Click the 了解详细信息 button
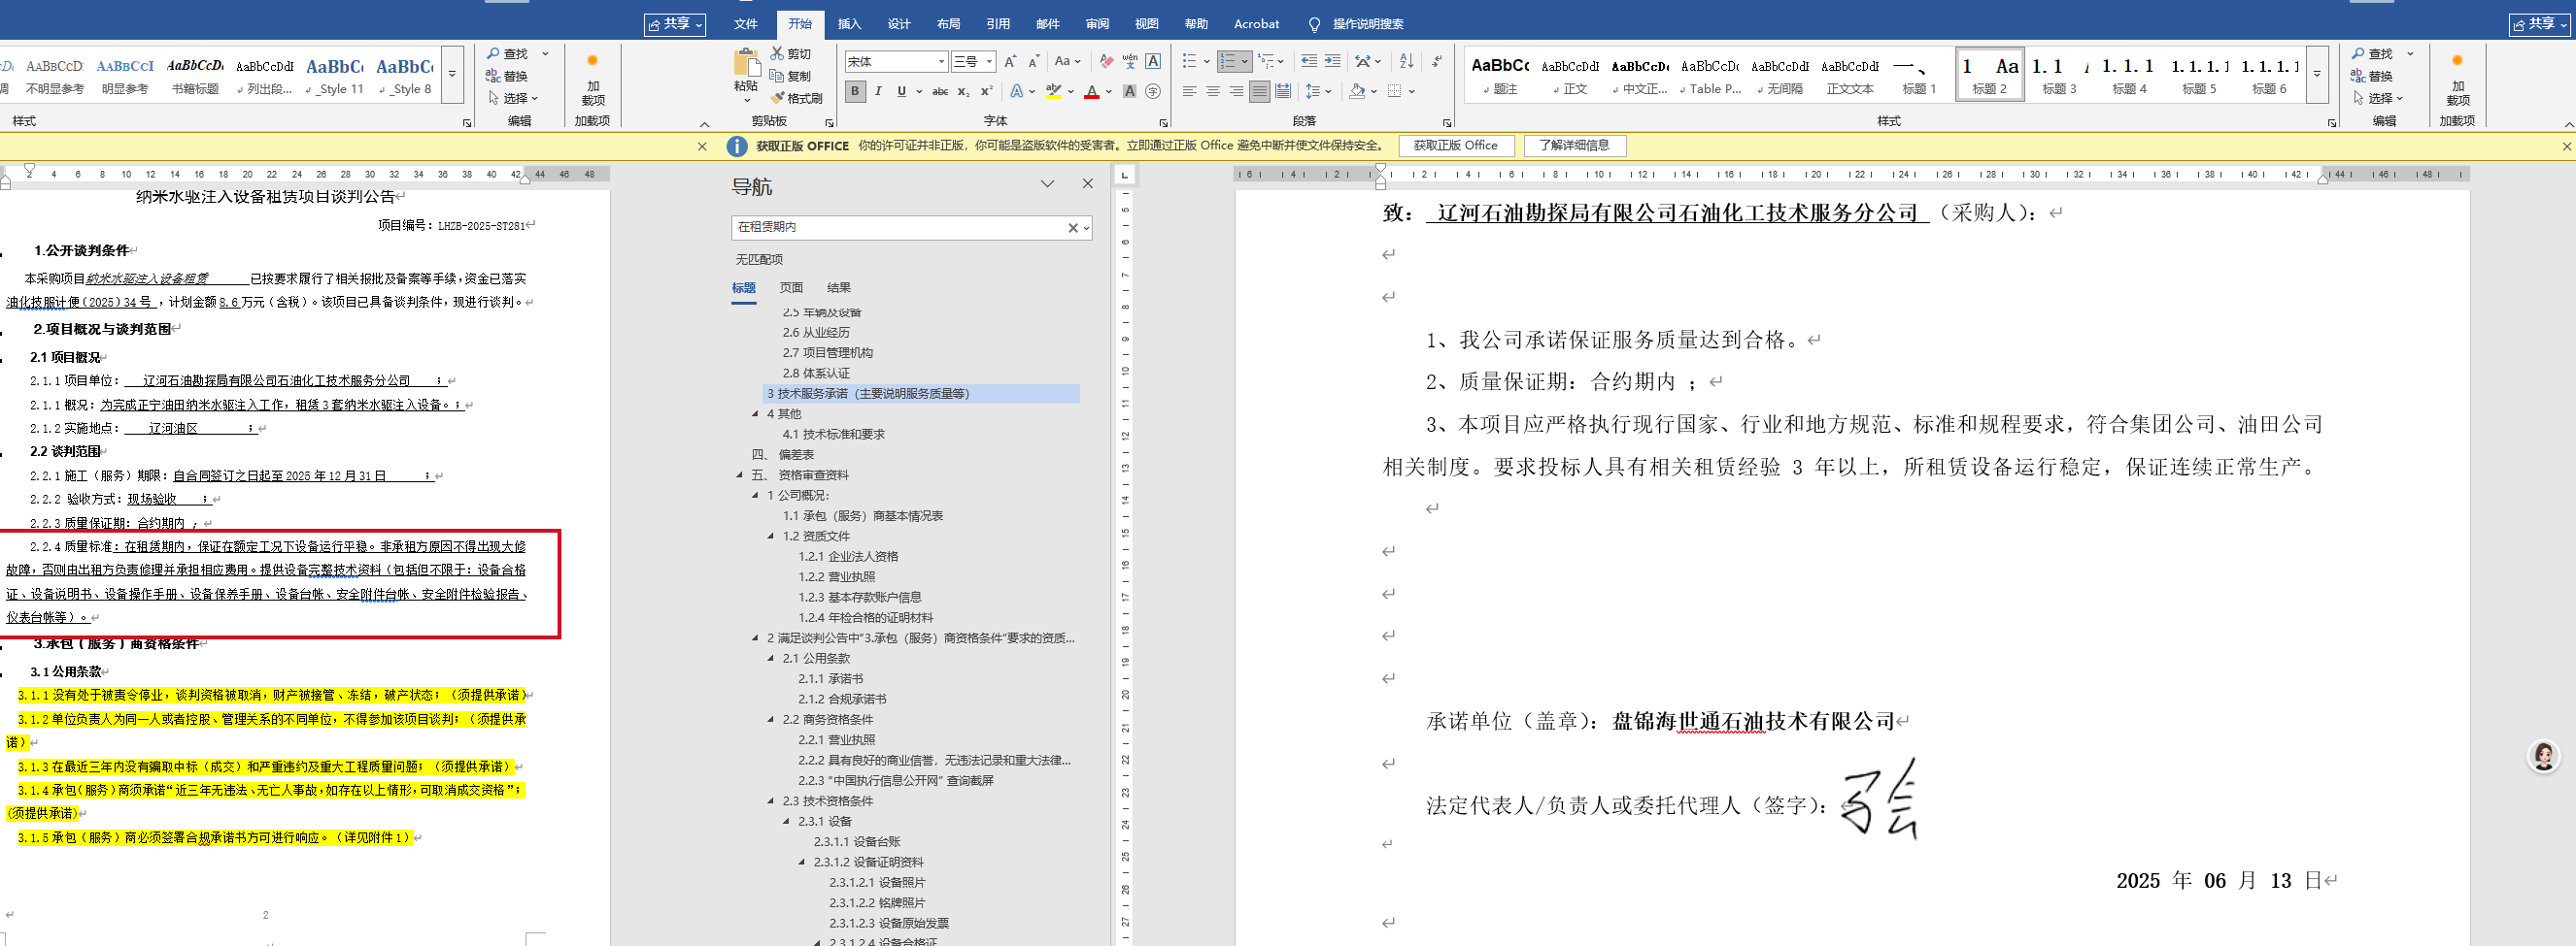The height and width of the screenshot is (946, 2576). [x=1574, y=146]
